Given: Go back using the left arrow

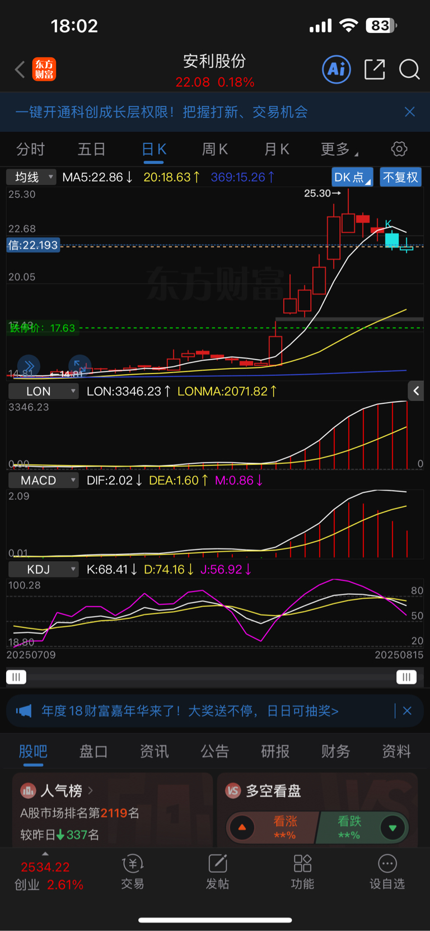Looking at the screenshot, I should pyautogui.click(x=20, y=69).
